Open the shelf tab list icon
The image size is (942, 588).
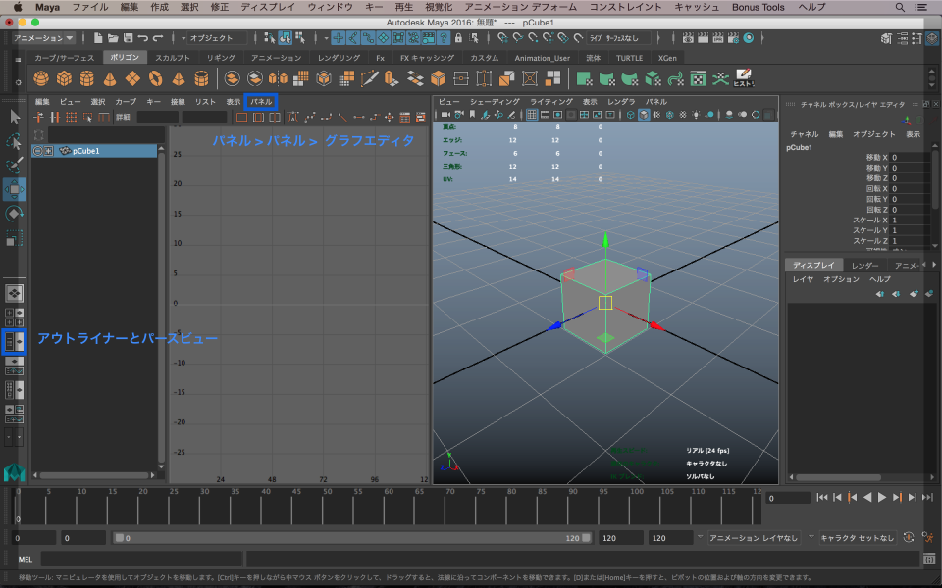click(18, 59)
